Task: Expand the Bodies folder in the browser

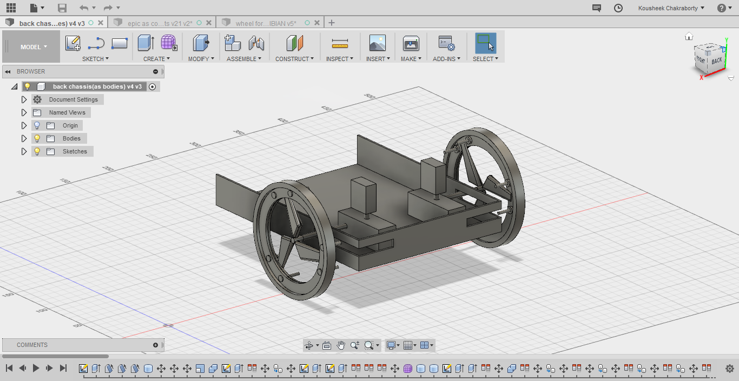Action: click(x=24, y=138)
